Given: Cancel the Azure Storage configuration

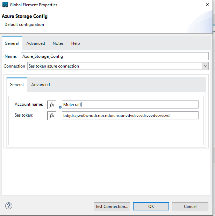Looking at the screenshot, I should 190,206.
